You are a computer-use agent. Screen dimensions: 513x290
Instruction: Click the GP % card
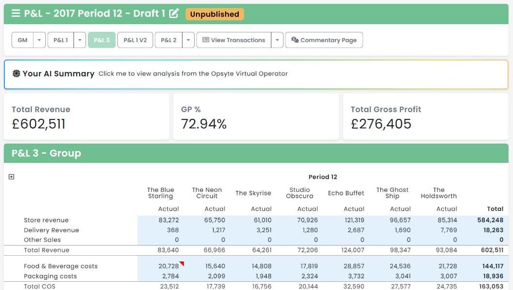point(256,117)
